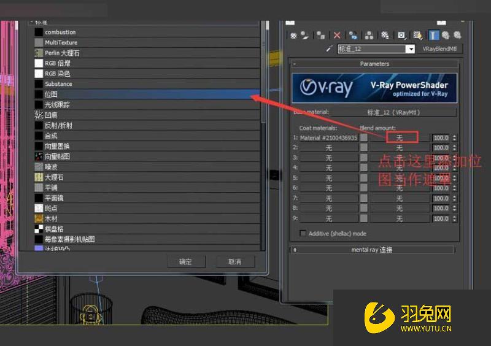The image size is (491, 346).
Task: Select the 反射/折射 map entry
Action: 147,125
